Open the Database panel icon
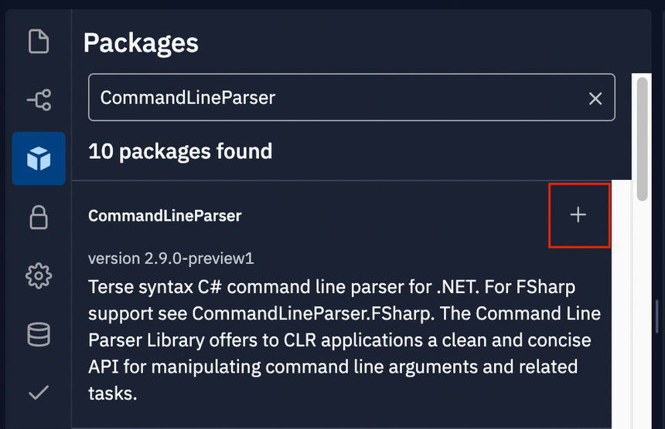This screenshot has width=665, height=429. click(39, 334)
